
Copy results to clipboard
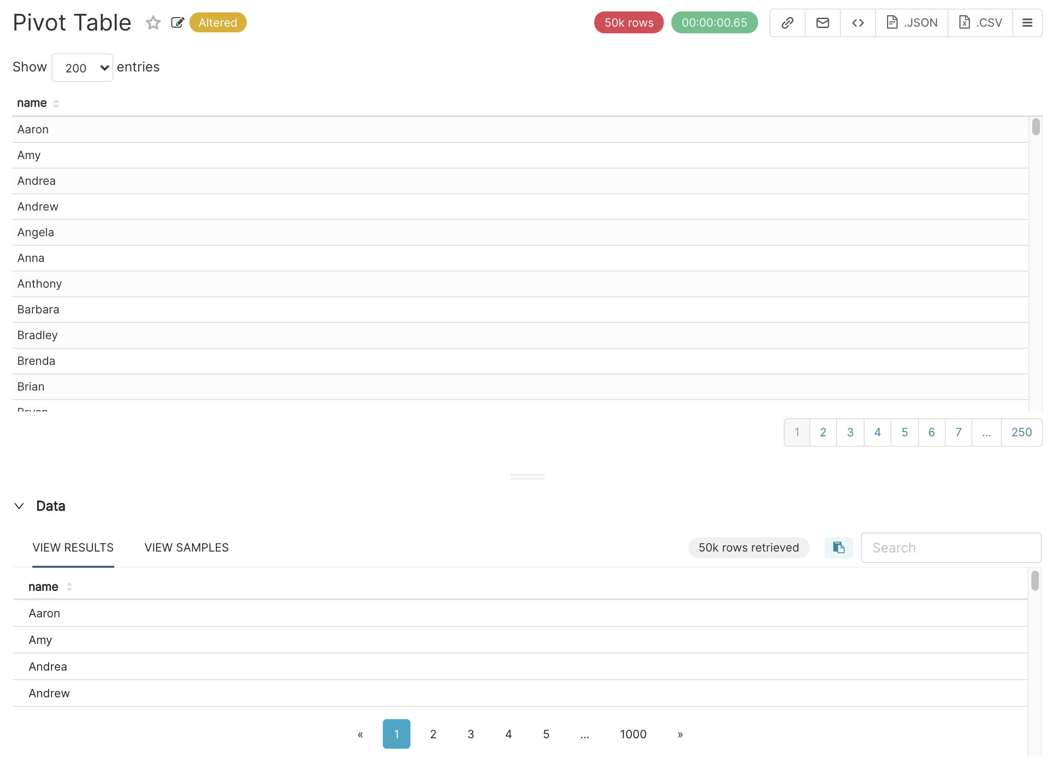(838, 548)
